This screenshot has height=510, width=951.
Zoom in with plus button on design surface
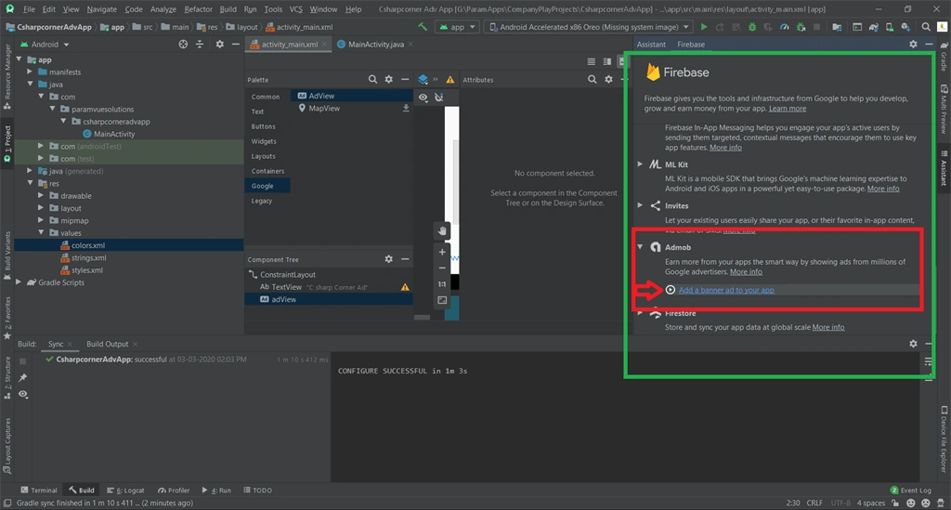442,252
